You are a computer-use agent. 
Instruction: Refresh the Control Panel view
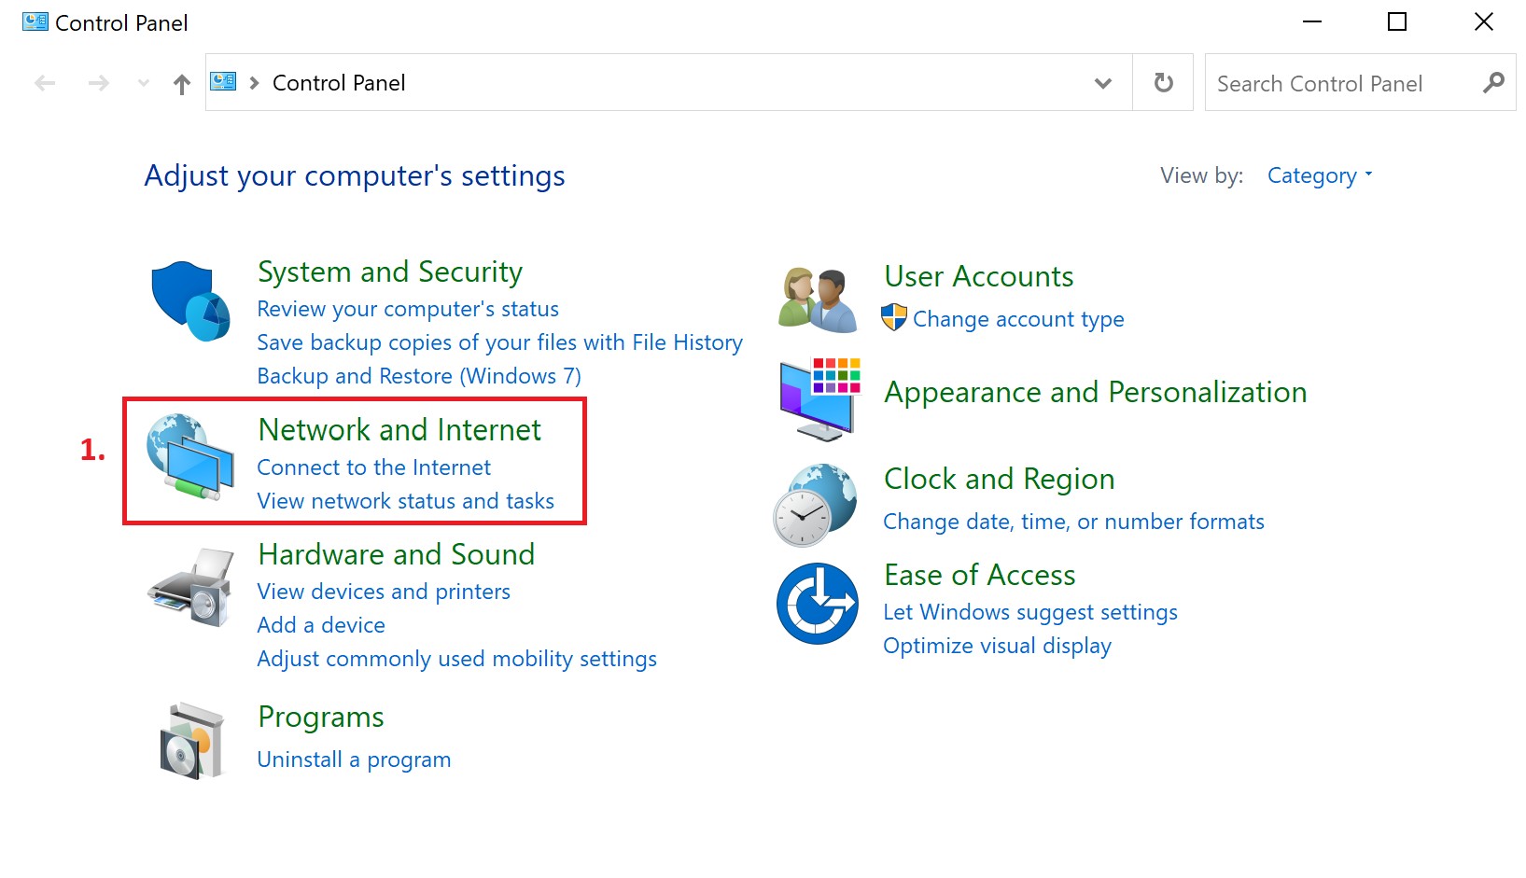pos(1162,82)
